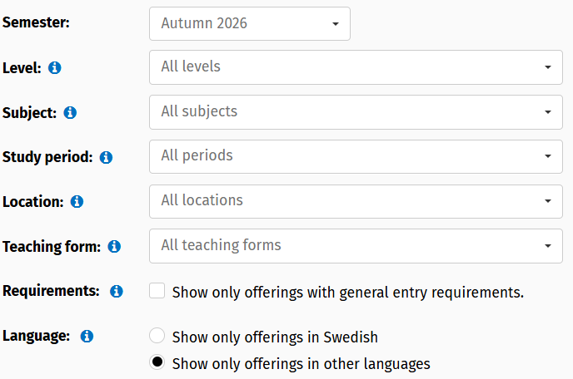Click the Teaching form info icon
Viewport: 573px width, 379px height.
114,246
